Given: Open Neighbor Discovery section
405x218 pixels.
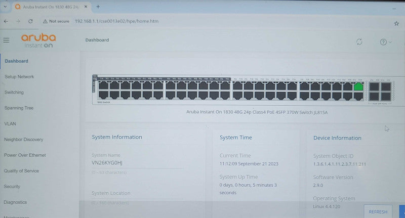Looking at the screenshot, I should pos(24,140).
